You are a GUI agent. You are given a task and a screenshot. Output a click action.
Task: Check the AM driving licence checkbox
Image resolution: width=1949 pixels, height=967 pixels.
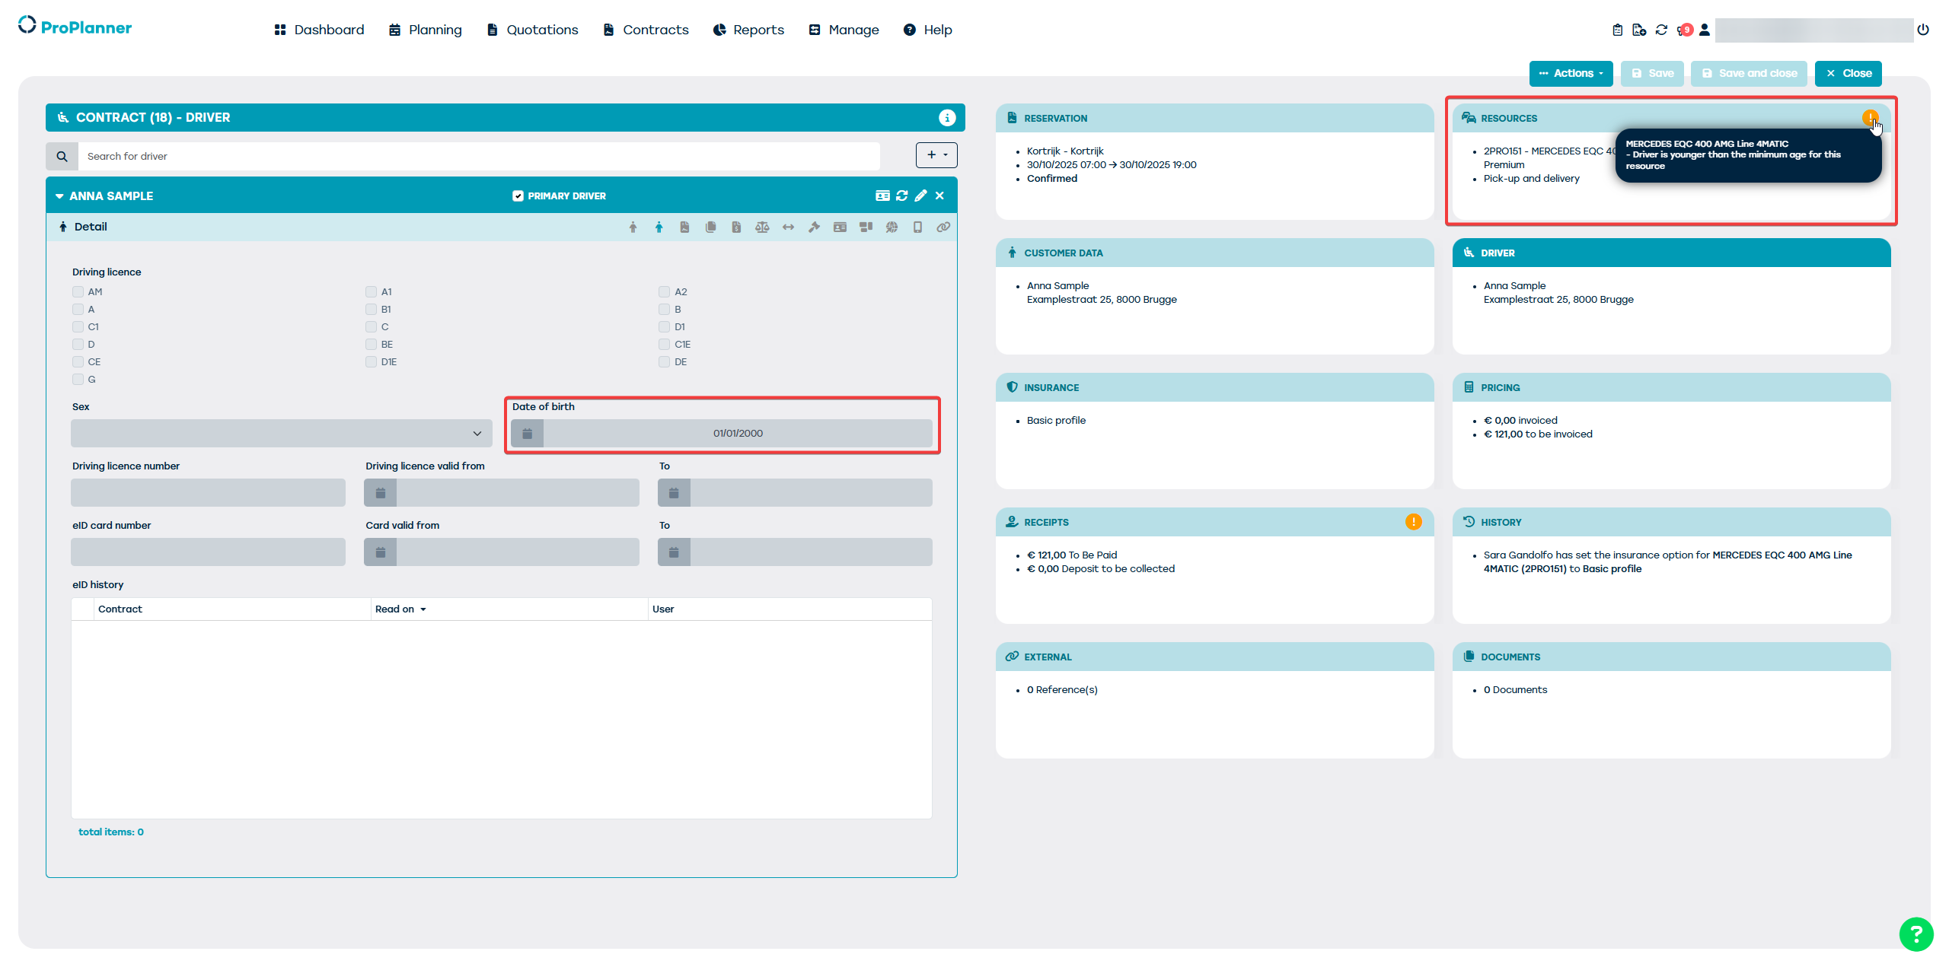pos(78,291)
